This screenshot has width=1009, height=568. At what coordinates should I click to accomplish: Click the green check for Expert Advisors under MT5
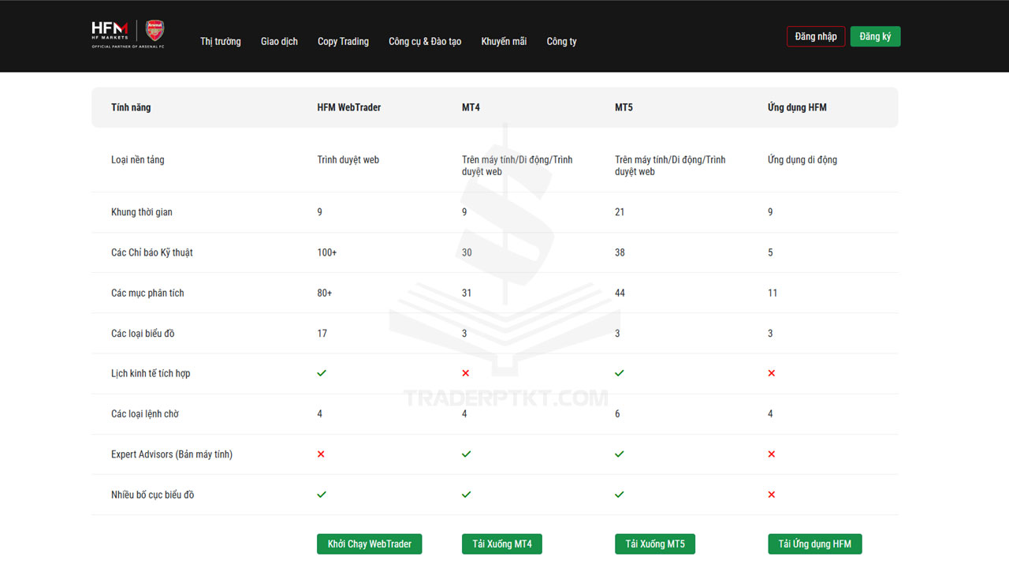[620, 454]
